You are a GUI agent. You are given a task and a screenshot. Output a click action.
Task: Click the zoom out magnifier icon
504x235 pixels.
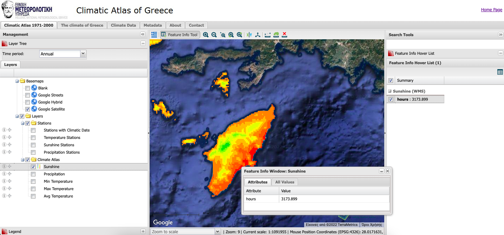[214, 35]
